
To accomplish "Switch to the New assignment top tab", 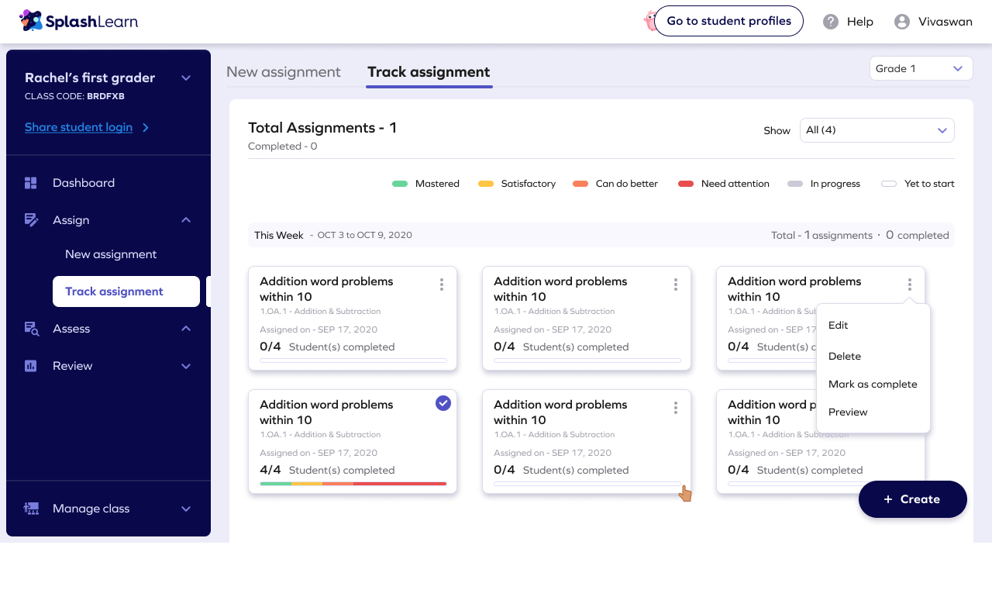I will click(x=284, y=72).
